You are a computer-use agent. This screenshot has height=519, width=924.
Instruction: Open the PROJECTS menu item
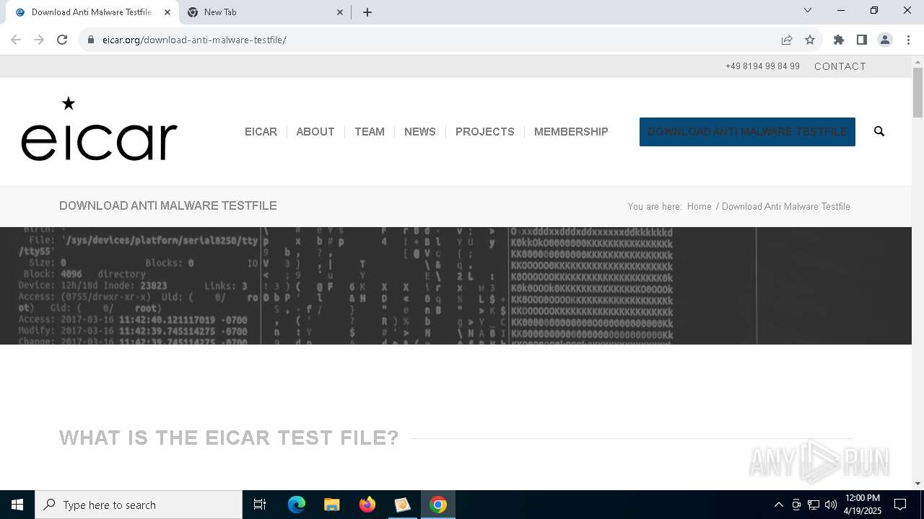pyautogui.click(x=485, y=132)
